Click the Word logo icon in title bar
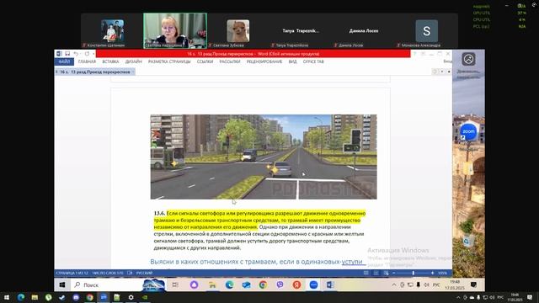The width and height of the screenshot is (539, 303). tap(59, 54)
